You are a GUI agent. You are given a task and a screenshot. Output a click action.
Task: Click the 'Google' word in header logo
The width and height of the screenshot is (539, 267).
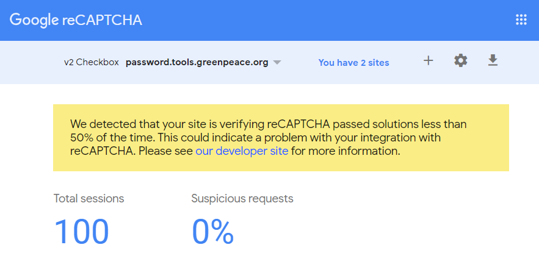point(34,20)
